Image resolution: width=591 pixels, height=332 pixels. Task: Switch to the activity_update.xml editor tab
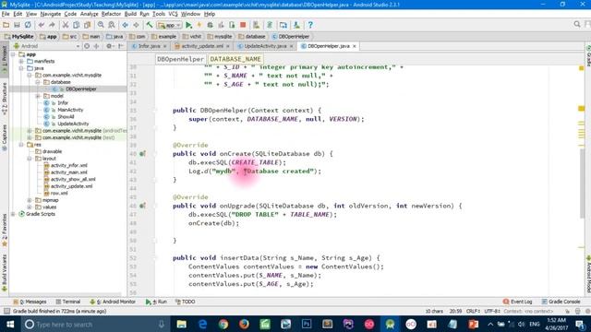point(202,46)
